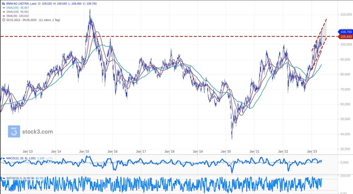Click the Jan '14 time axis label

tap(56, 151)
